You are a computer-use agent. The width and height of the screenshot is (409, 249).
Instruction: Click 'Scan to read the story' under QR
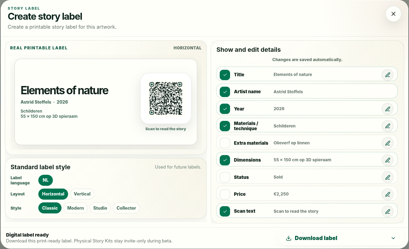(165, 129)
